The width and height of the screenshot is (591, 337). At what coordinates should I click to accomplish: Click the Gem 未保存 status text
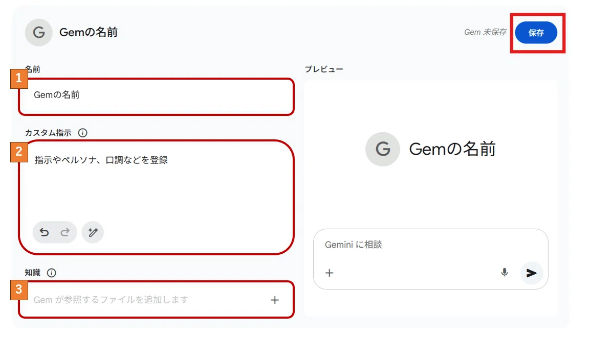tap(485, 32)
